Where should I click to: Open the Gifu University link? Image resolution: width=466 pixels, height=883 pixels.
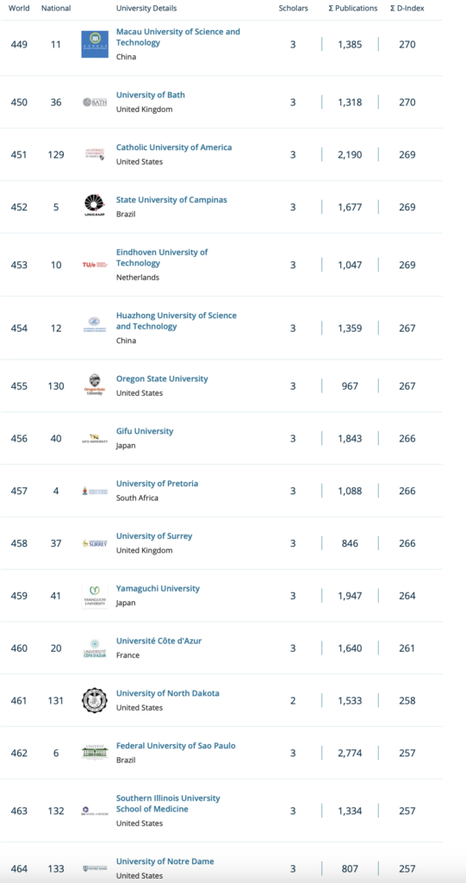[x=145, y=431]
